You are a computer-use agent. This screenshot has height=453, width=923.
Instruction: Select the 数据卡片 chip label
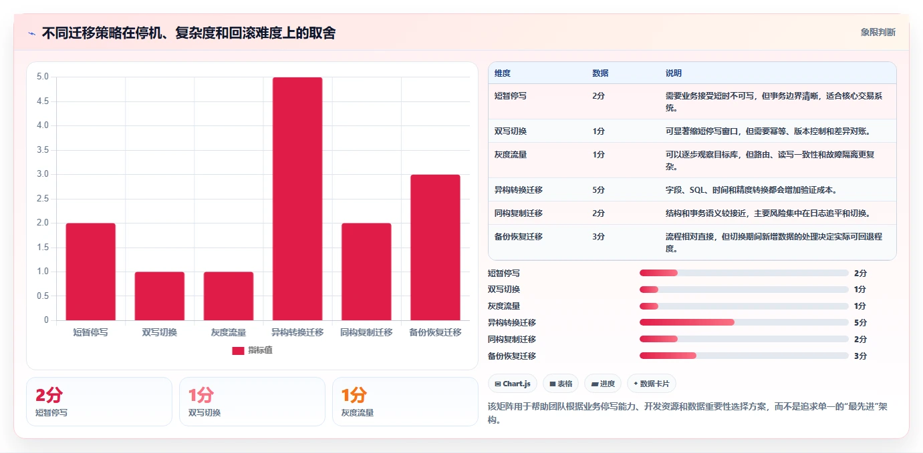coord(655,384)
